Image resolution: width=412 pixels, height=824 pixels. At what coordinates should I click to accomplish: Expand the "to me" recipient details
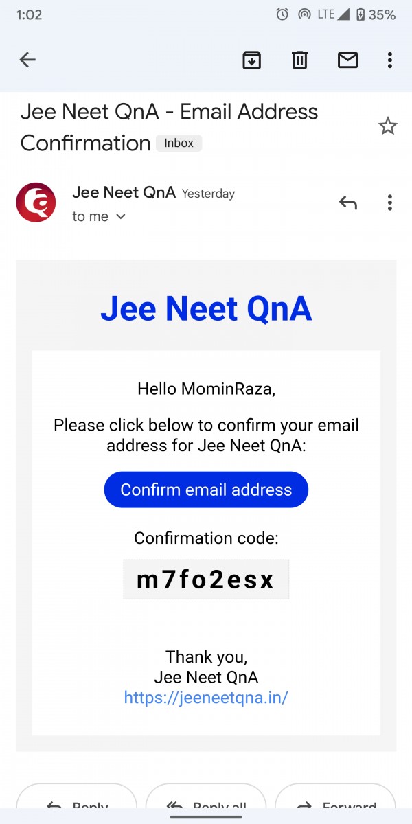100,217
